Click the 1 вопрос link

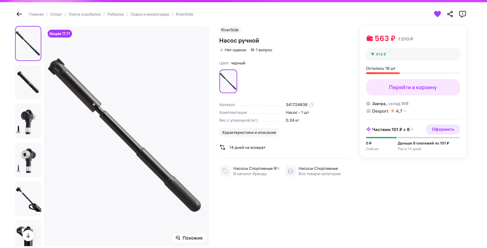point(262,50)
